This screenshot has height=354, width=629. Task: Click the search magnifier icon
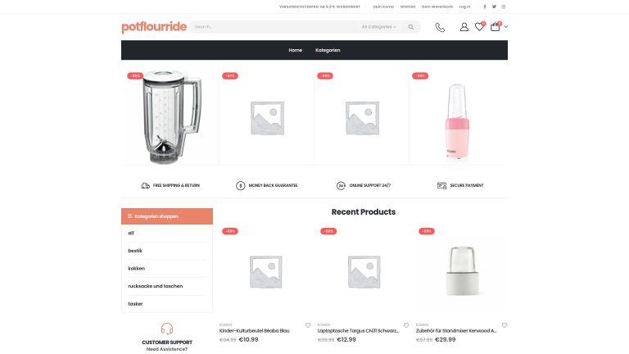pos(411,27)
